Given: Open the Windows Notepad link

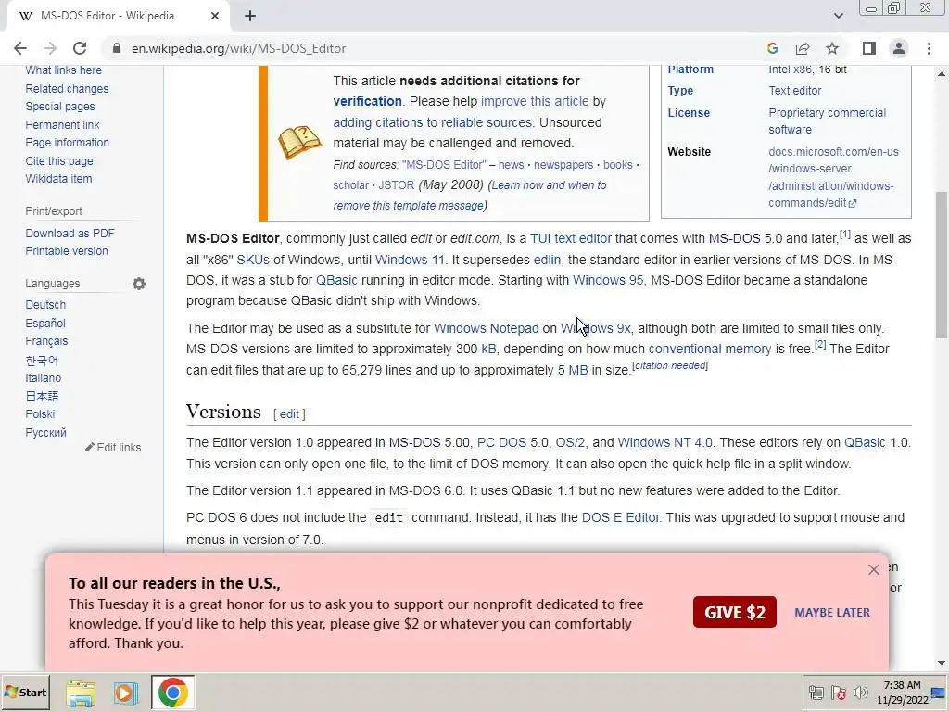Looking at the screenshot, I should click(x=486, y=328).
